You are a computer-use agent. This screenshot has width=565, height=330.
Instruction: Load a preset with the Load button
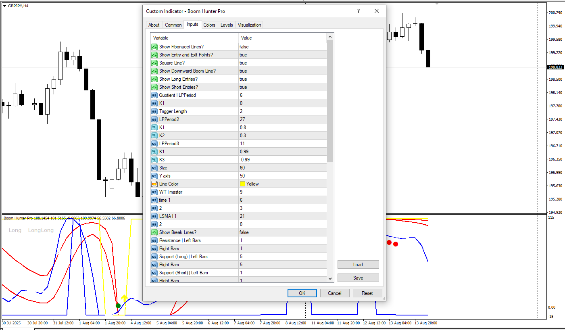click(358, 265)
